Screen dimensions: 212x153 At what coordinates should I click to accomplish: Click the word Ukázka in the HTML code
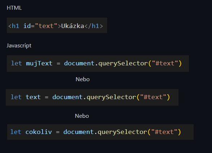click(72, 26)
